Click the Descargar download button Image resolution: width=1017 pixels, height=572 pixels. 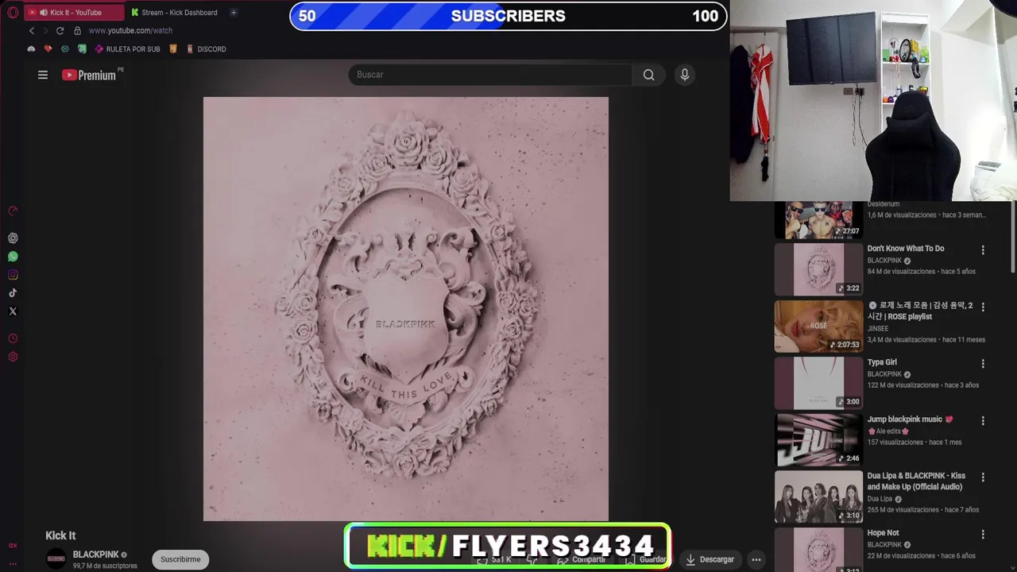(710, 559)
